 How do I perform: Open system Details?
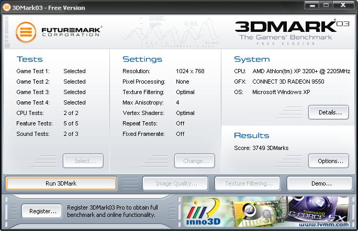pyautogui.click(x=329, y=112)
